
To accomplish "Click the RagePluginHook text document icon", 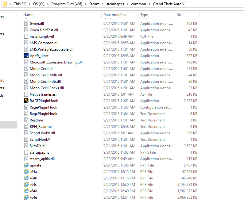I will (x=26, y=114).
